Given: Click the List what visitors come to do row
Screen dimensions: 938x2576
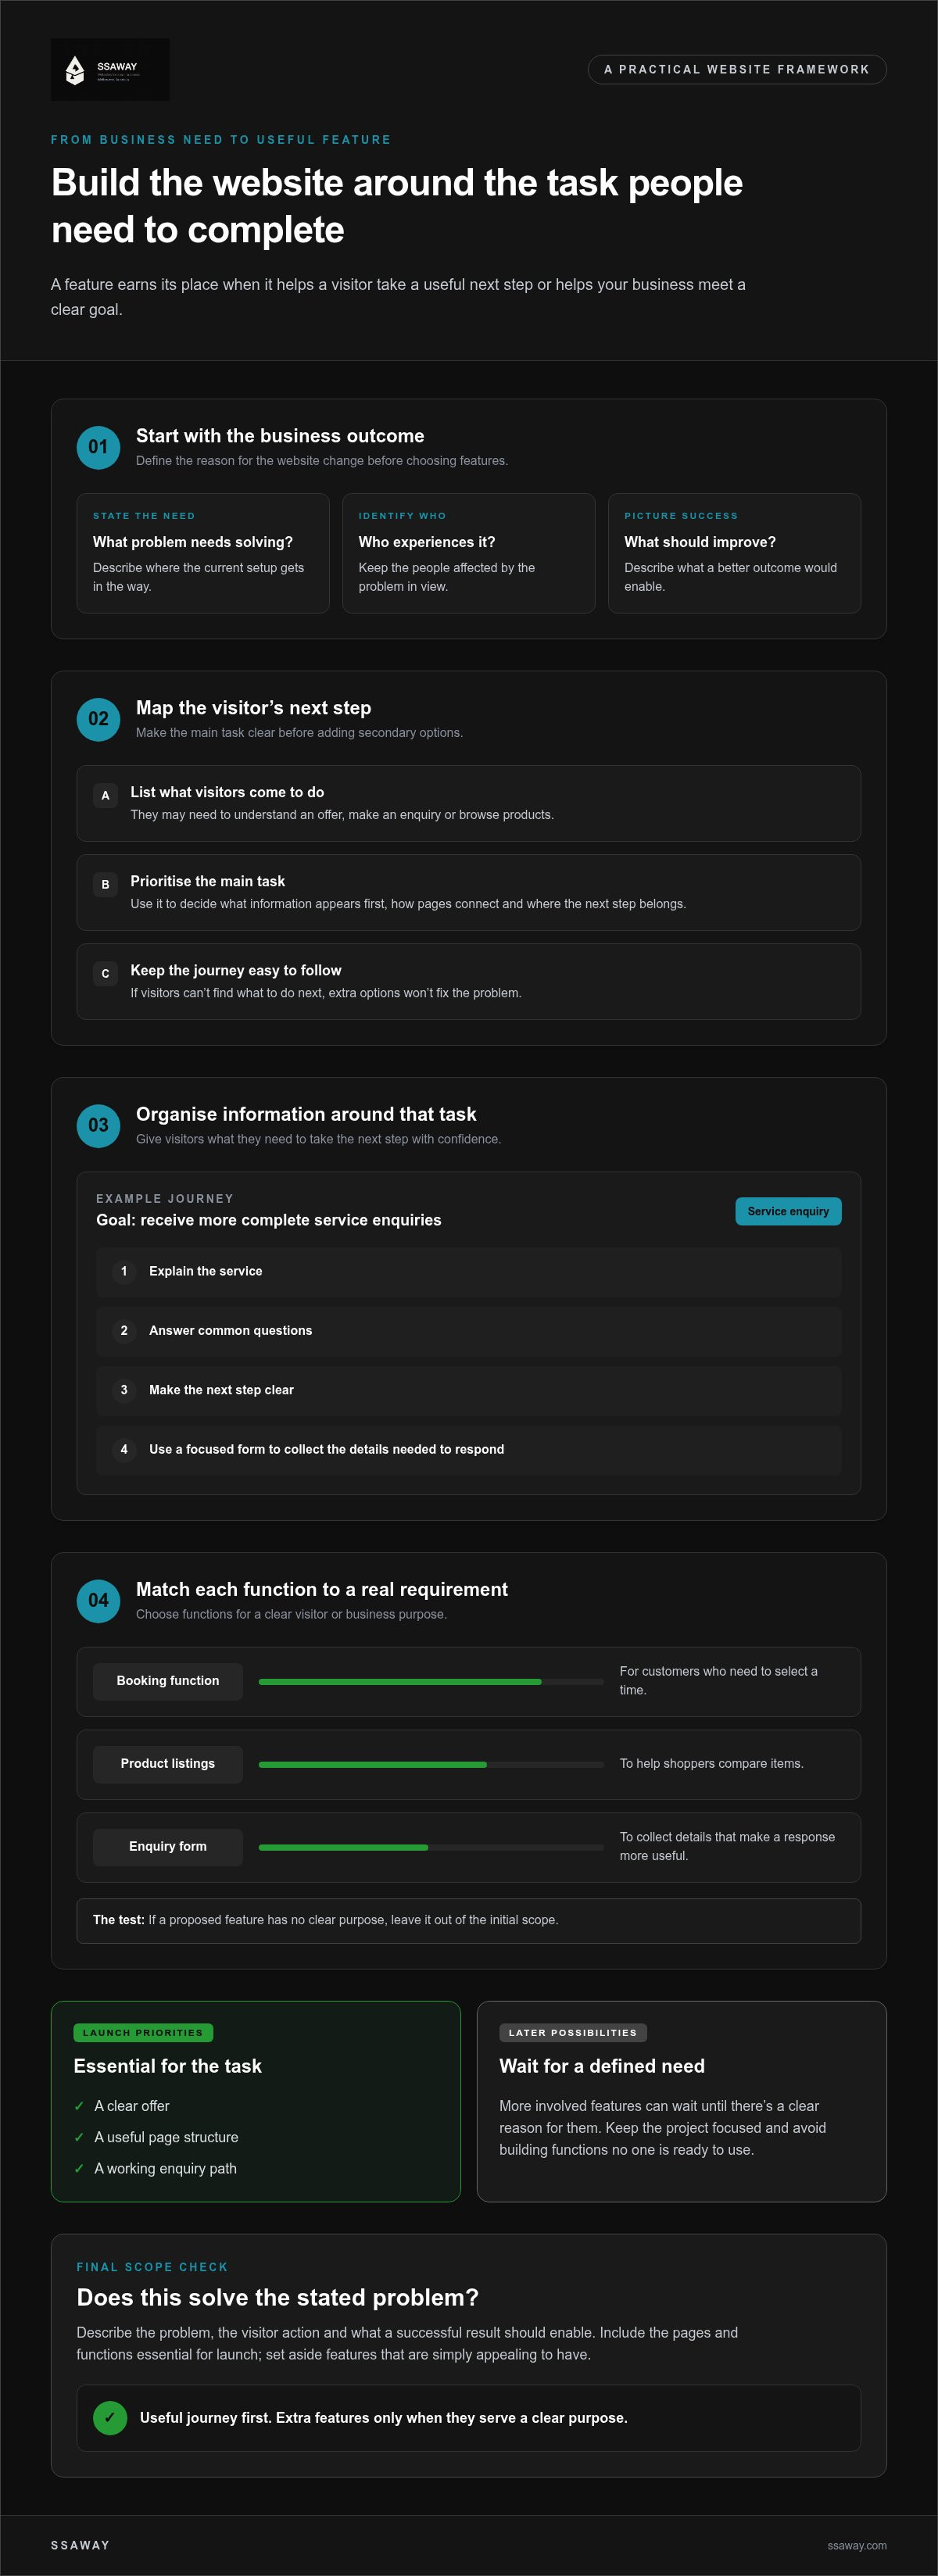Looking at the screenshot, I should pyautogui.click(x=469, y=804).
